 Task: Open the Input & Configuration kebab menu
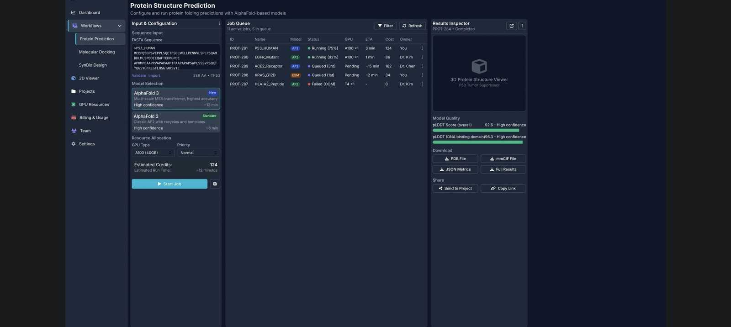[x=219, y=24]
